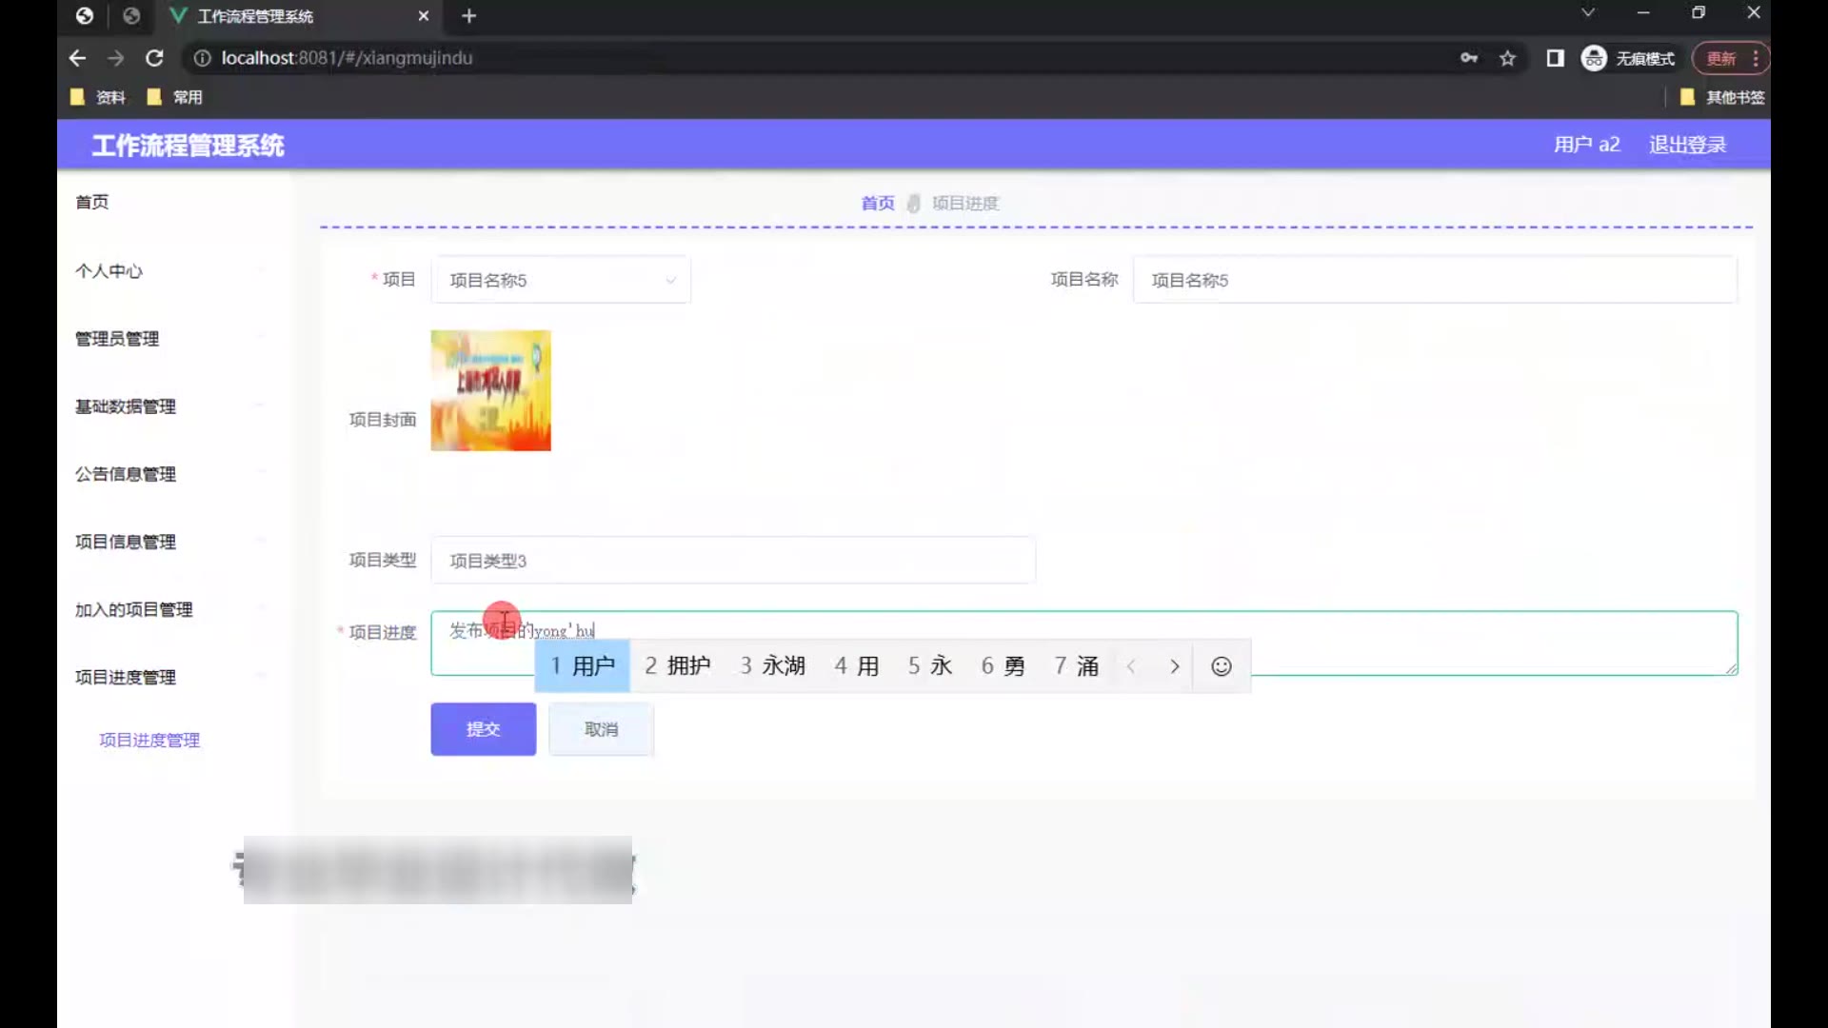
Task: Click the incognito mode profile icon
Action: tap(1594, 58)
